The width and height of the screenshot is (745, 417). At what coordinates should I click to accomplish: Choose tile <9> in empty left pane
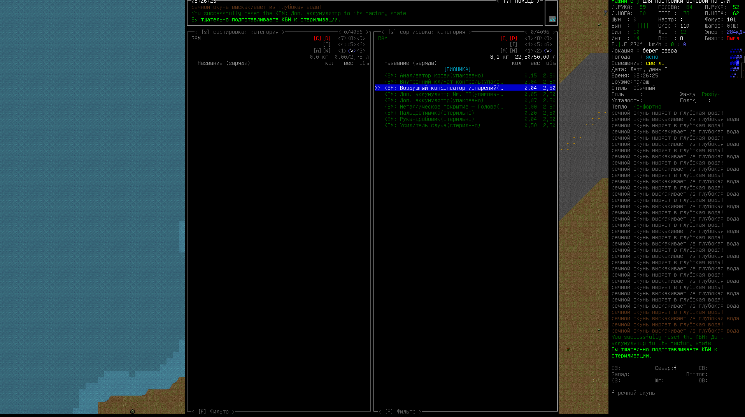click(x=361, y=38)
